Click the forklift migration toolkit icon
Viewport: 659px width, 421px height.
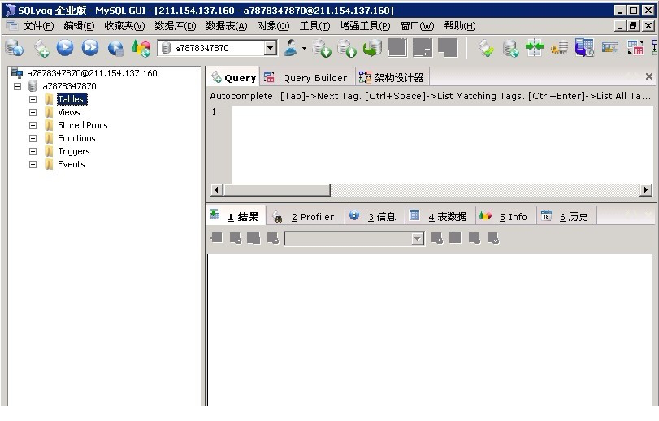560,48
